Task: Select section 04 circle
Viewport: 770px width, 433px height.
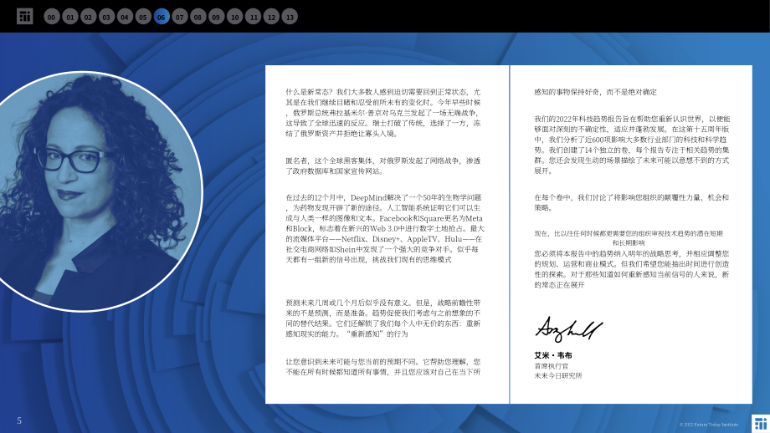Action: coord(125,17)
